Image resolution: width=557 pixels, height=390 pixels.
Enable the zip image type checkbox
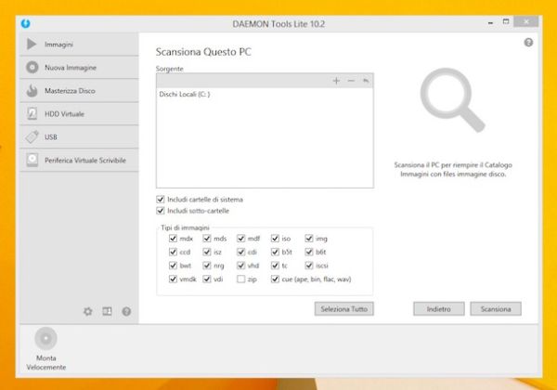point(241,279)
